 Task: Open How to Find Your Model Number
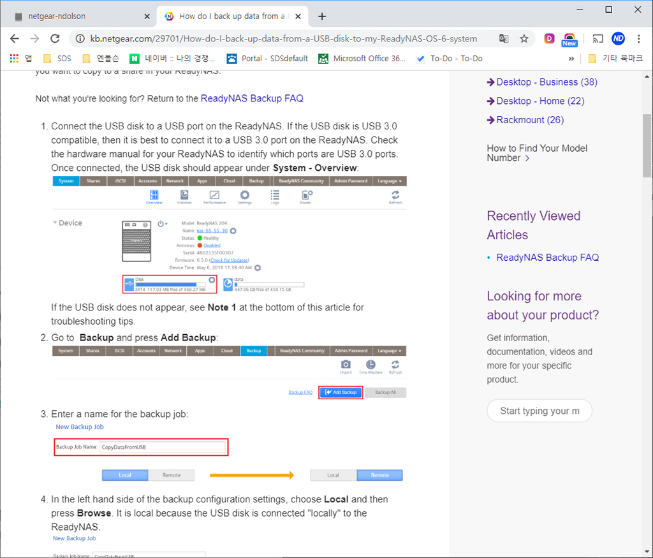point(537,153)
